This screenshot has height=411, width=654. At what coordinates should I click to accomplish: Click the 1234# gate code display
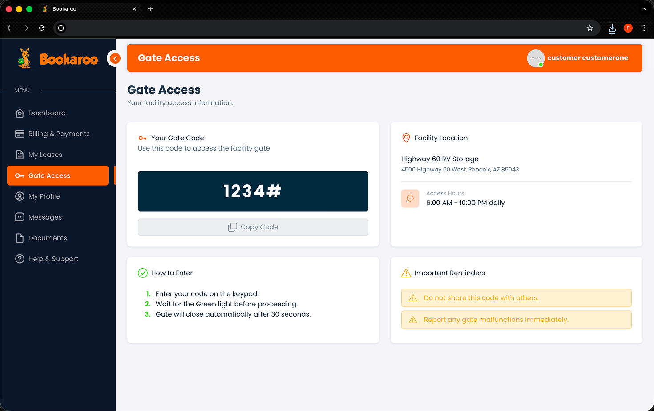253,191
